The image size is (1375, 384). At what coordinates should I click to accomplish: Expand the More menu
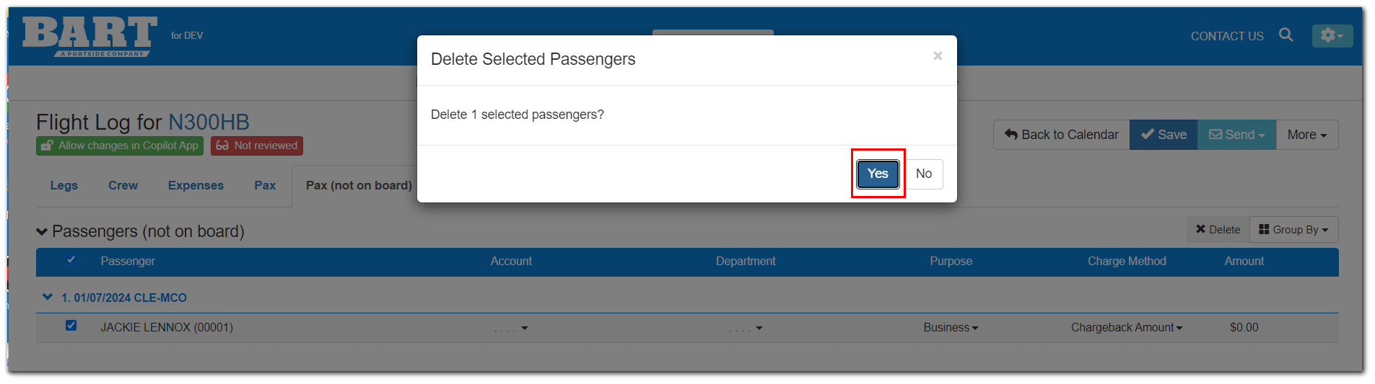point(1307,135)
